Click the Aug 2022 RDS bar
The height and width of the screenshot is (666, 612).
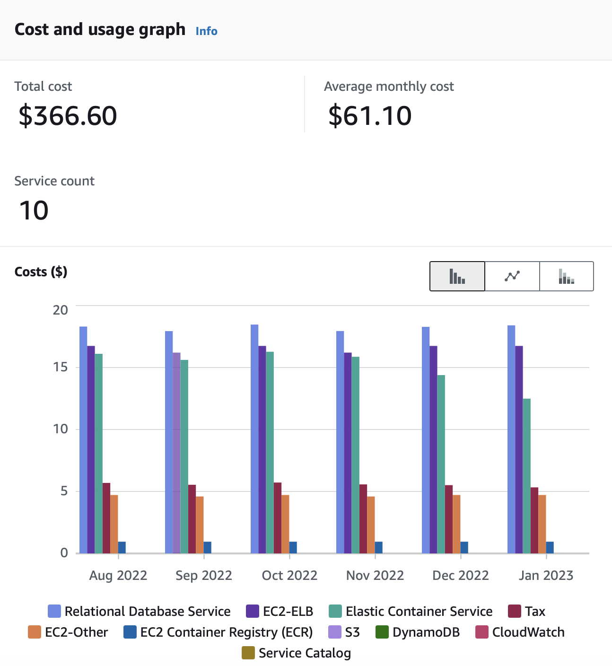83,440
